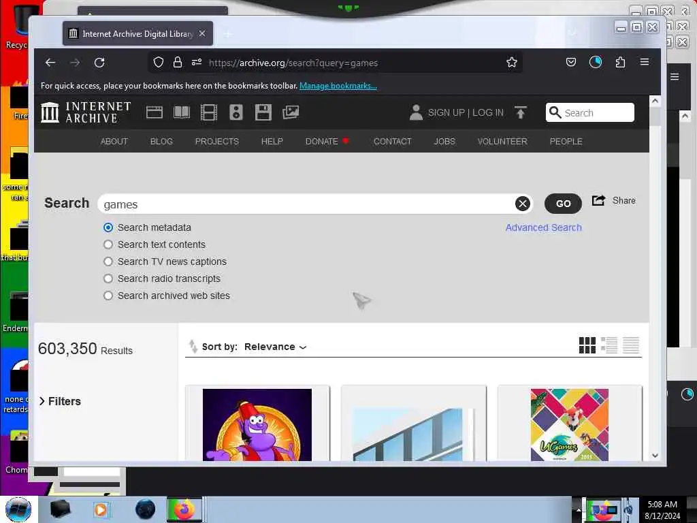Open the UGames colorful thumbnail
This screenshot has width=697, height=523.
coord(570,425)
